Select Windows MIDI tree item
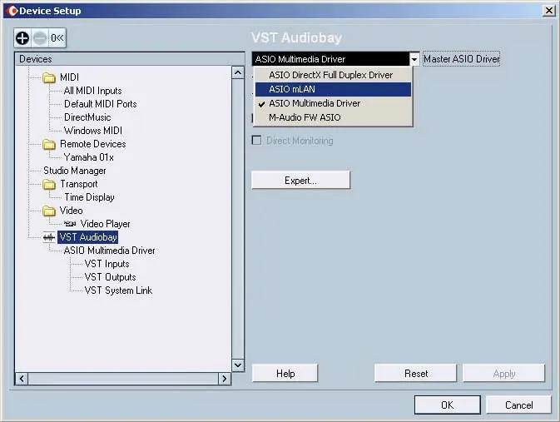The image size is (560, 422). pyautogui.click(x=93, y=131)
